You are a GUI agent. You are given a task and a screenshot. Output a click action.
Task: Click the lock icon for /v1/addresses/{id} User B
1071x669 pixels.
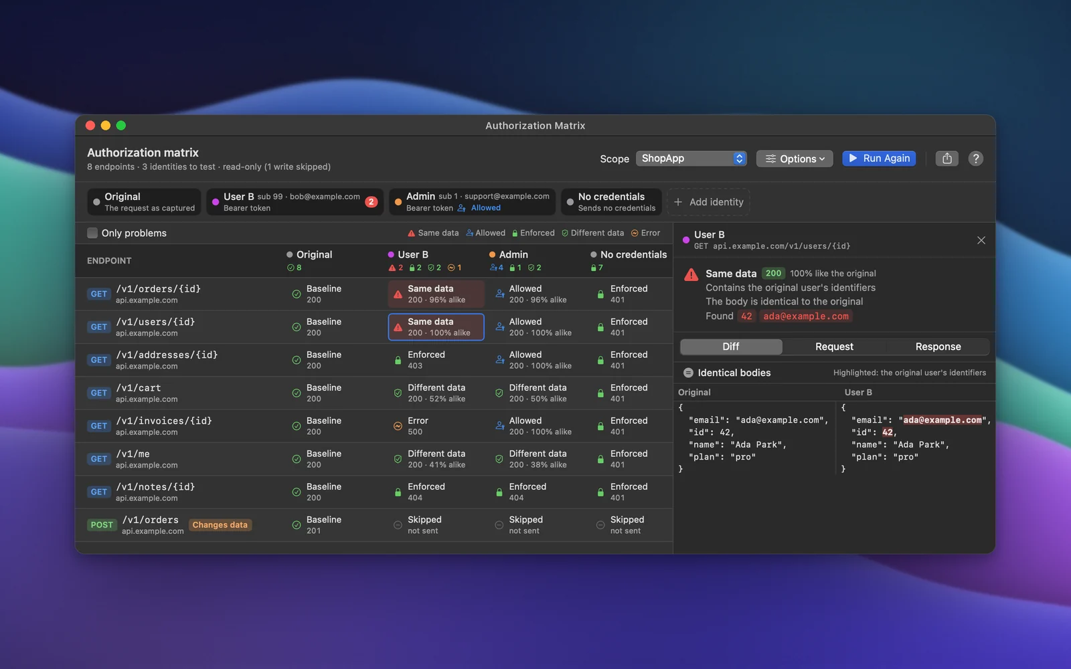(398, 360)
